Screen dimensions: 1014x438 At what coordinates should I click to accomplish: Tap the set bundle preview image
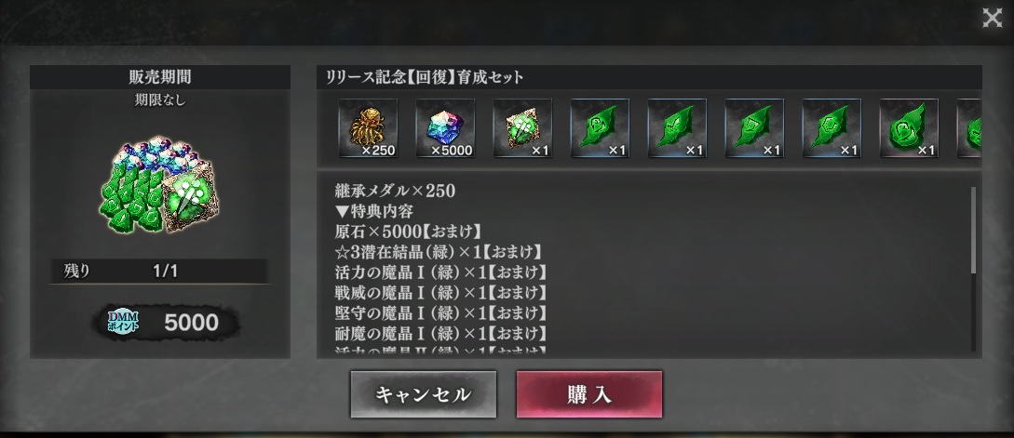pos(160,185)
